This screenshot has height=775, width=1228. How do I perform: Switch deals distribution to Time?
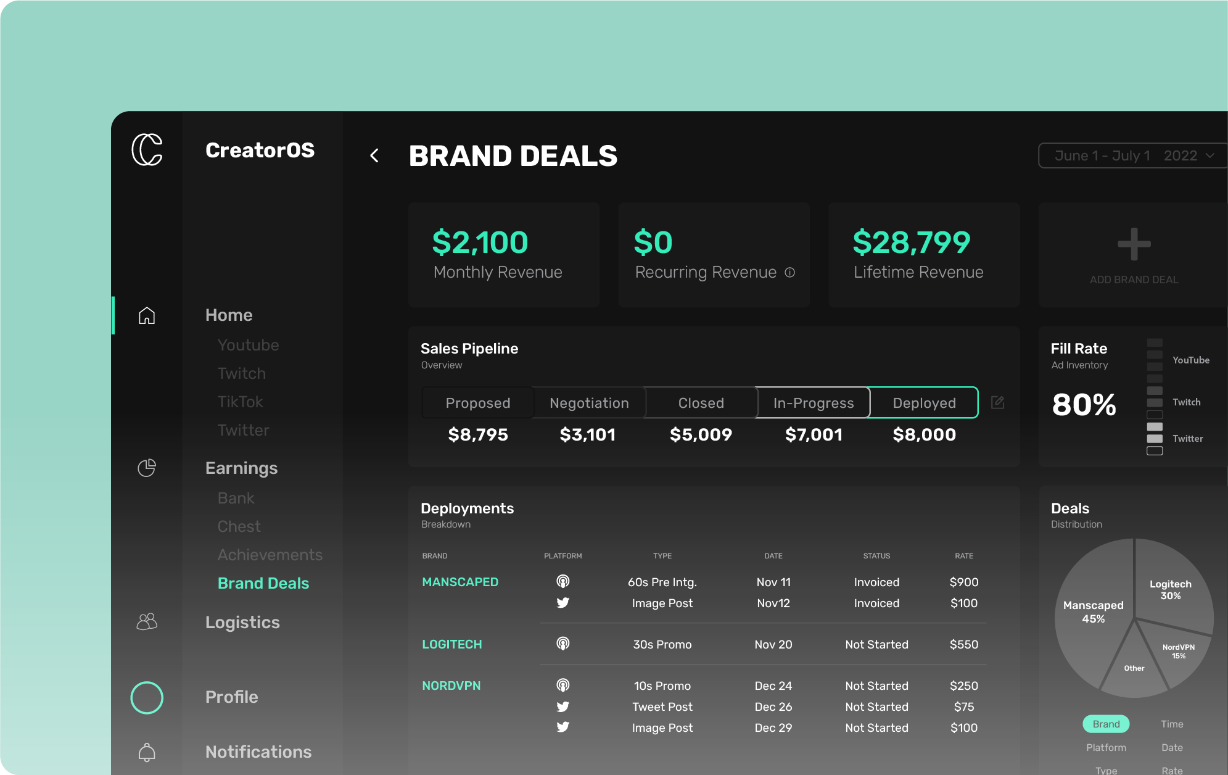click(x=1172, y=724)
